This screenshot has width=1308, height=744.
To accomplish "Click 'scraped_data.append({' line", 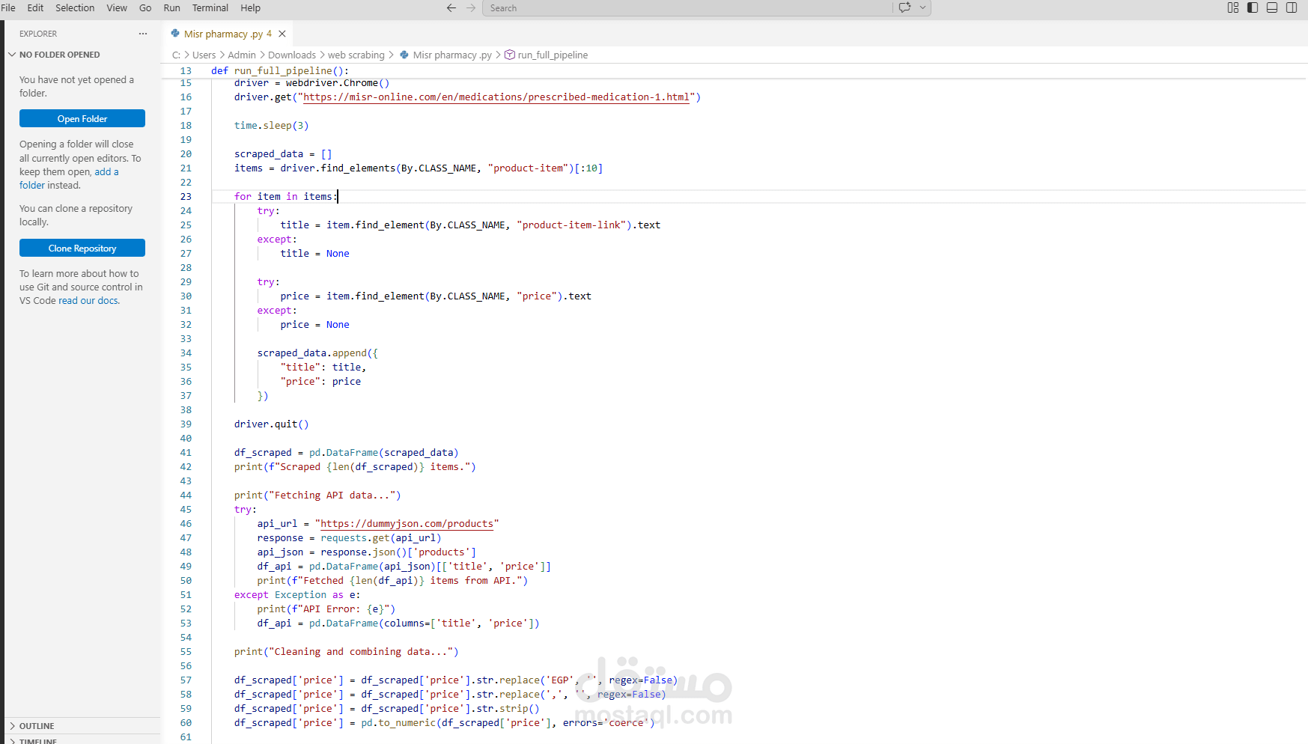I will 317,353.
